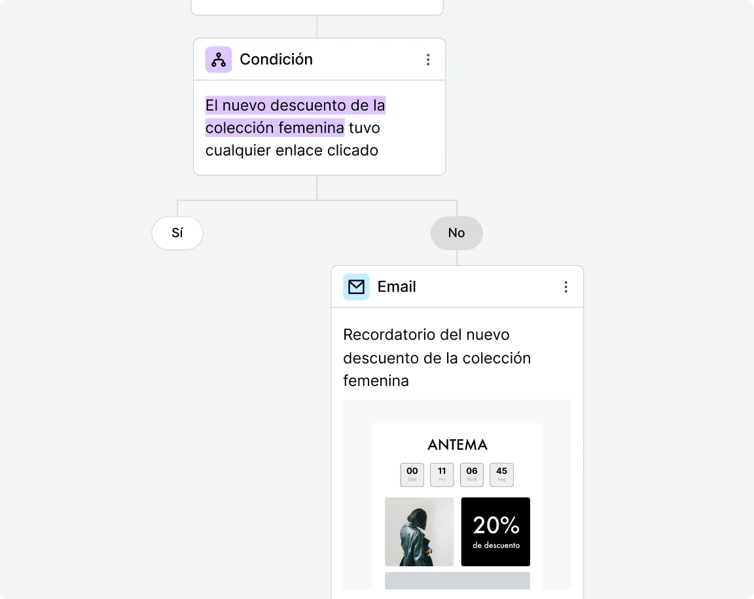754x599 pixels.
Task: Open the Recordatorio email description text
Action: tap(437, 357)
